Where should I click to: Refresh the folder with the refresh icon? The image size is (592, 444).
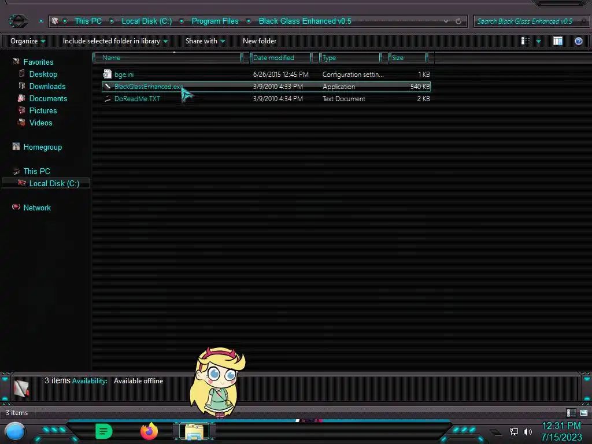click(458, 21)
